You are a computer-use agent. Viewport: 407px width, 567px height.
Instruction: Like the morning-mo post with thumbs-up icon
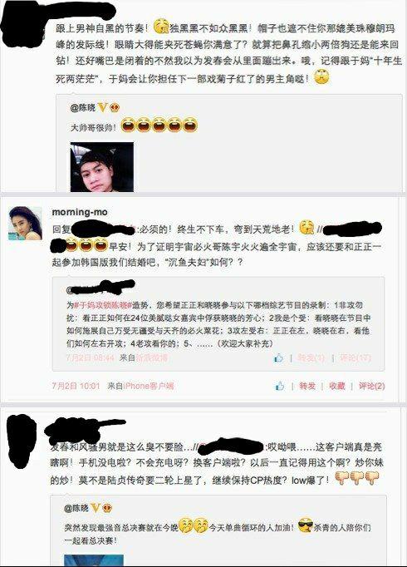280,386
